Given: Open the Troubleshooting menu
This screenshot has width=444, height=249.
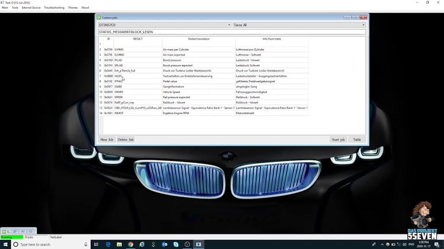Looking at the screenshot, I should click(54, 8).
